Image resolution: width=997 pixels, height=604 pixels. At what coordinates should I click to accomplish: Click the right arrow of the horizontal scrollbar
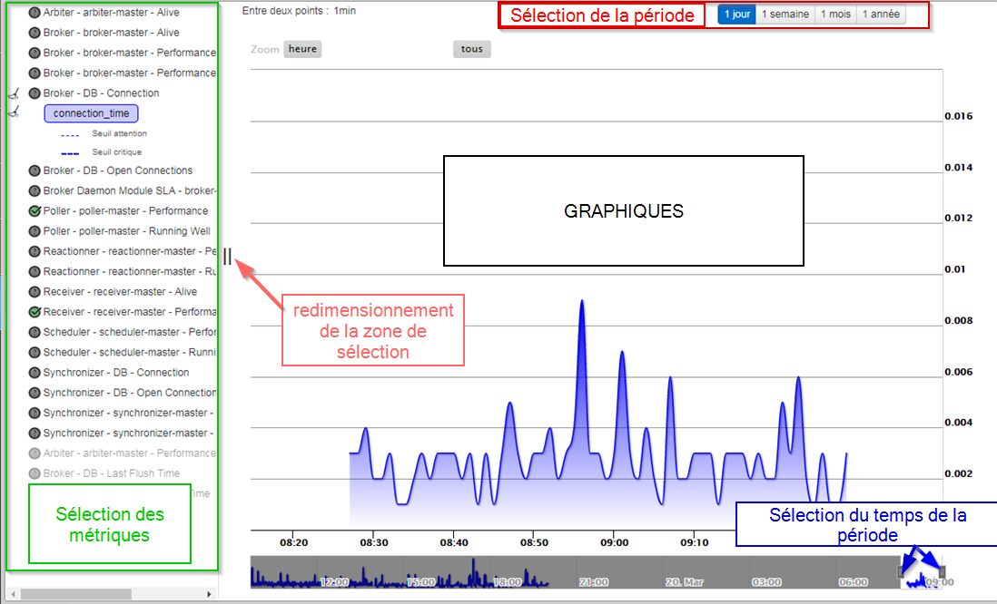(211, 595)
